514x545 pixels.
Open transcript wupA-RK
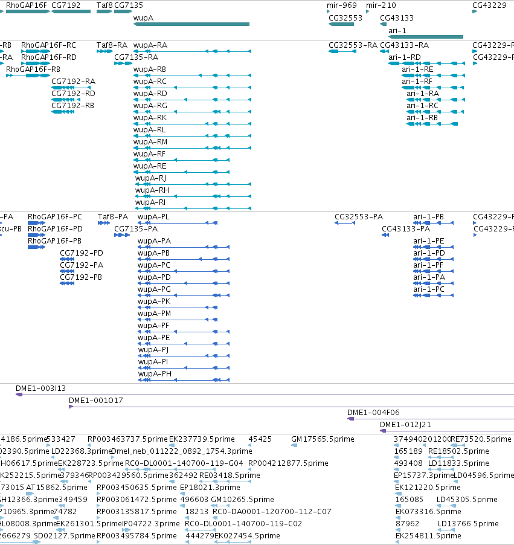(x=150, y=118)
